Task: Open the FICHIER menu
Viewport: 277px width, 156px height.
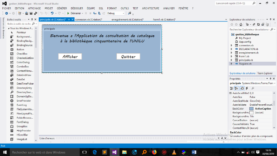Action: tap(7, 8)
